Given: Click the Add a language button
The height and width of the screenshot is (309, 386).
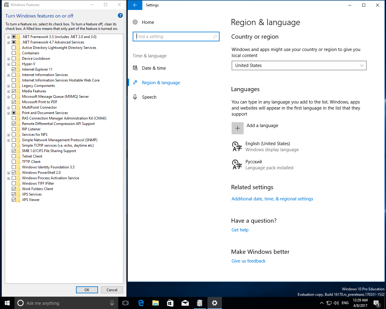Looking at the screenshot, I should (255, 128).
